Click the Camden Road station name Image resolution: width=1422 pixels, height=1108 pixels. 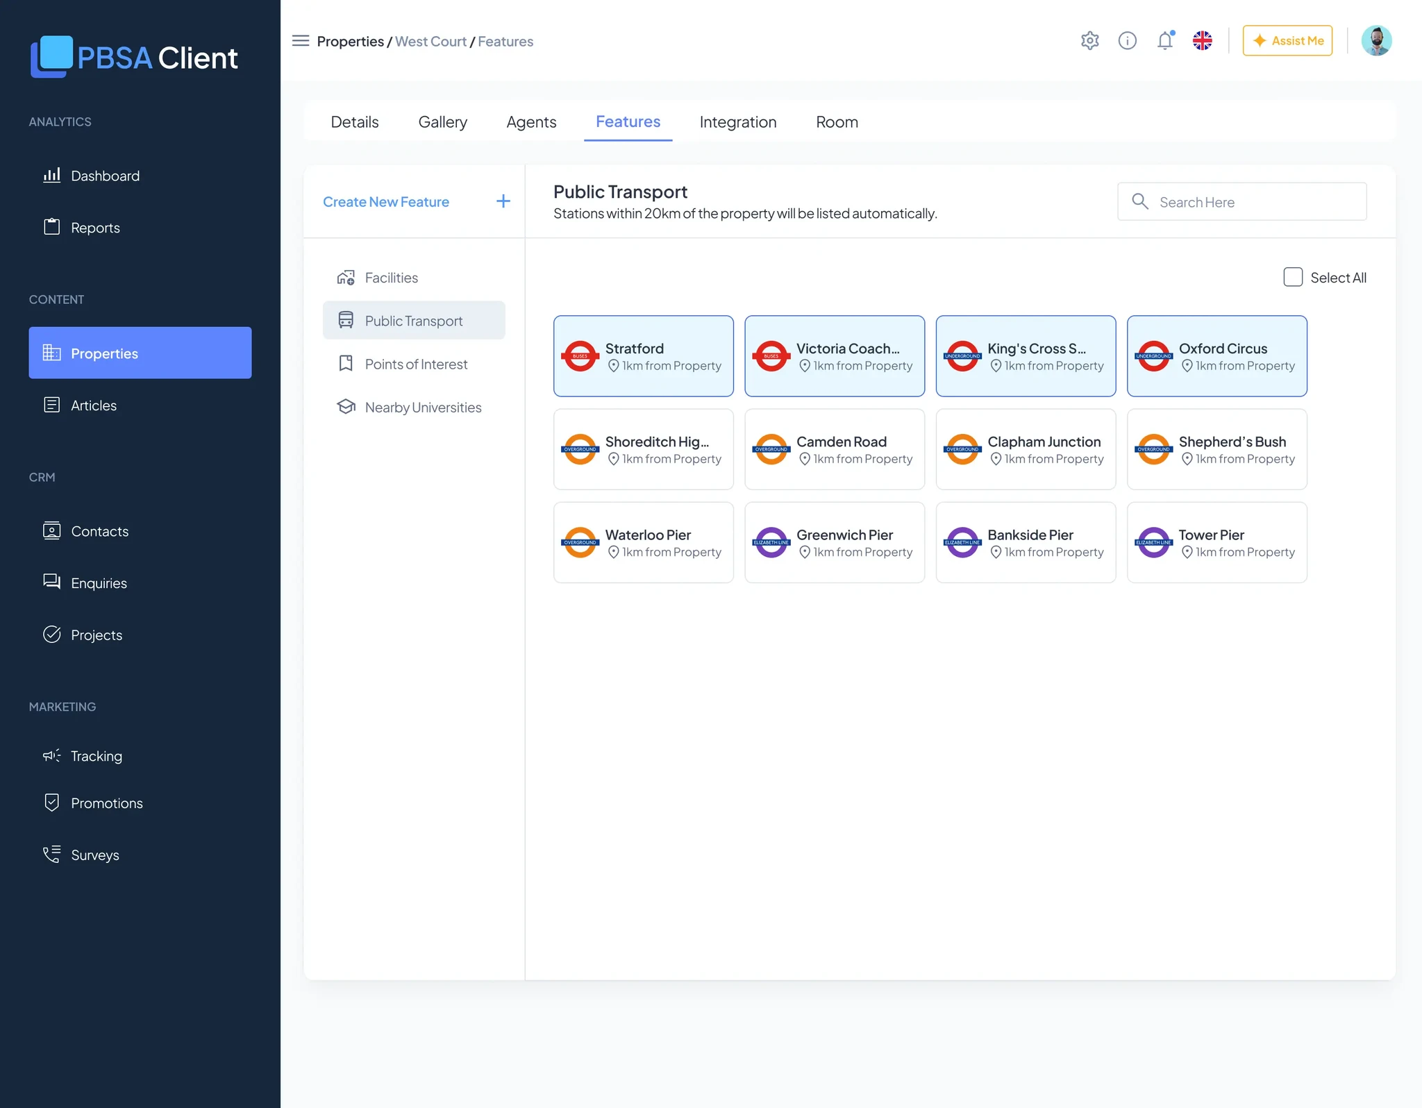[842, 442]
